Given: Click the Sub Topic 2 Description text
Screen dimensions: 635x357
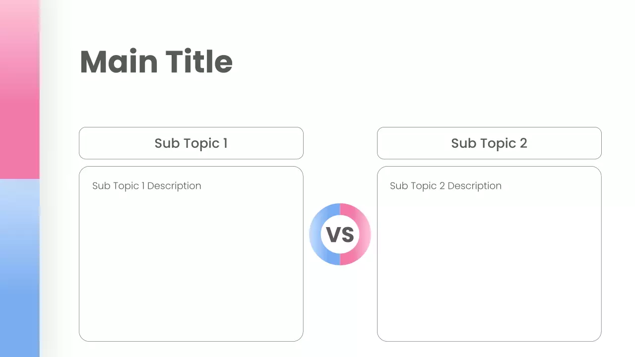Looking at the screenshot, I should coord(445,186).
